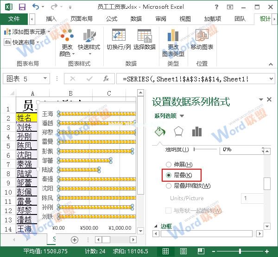278x257 pixels.
Task: Select Effects pentagon icon in format pane
Action: (x=178, y=132)
